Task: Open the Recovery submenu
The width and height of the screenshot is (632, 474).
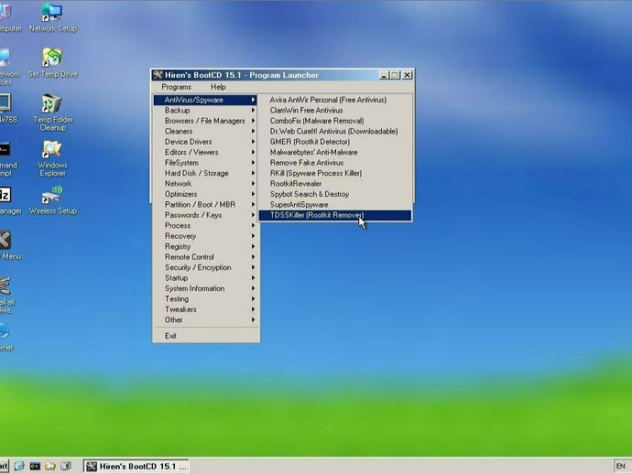Action: [x=205, y=236]
